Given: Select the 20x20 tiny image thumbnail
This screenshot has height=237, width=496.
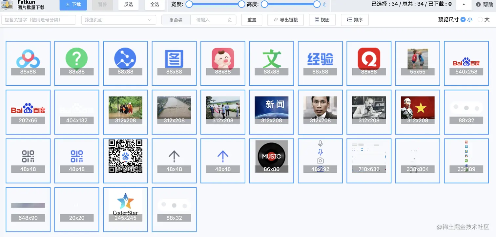Looking at the screenshot, I should (77, 210).
